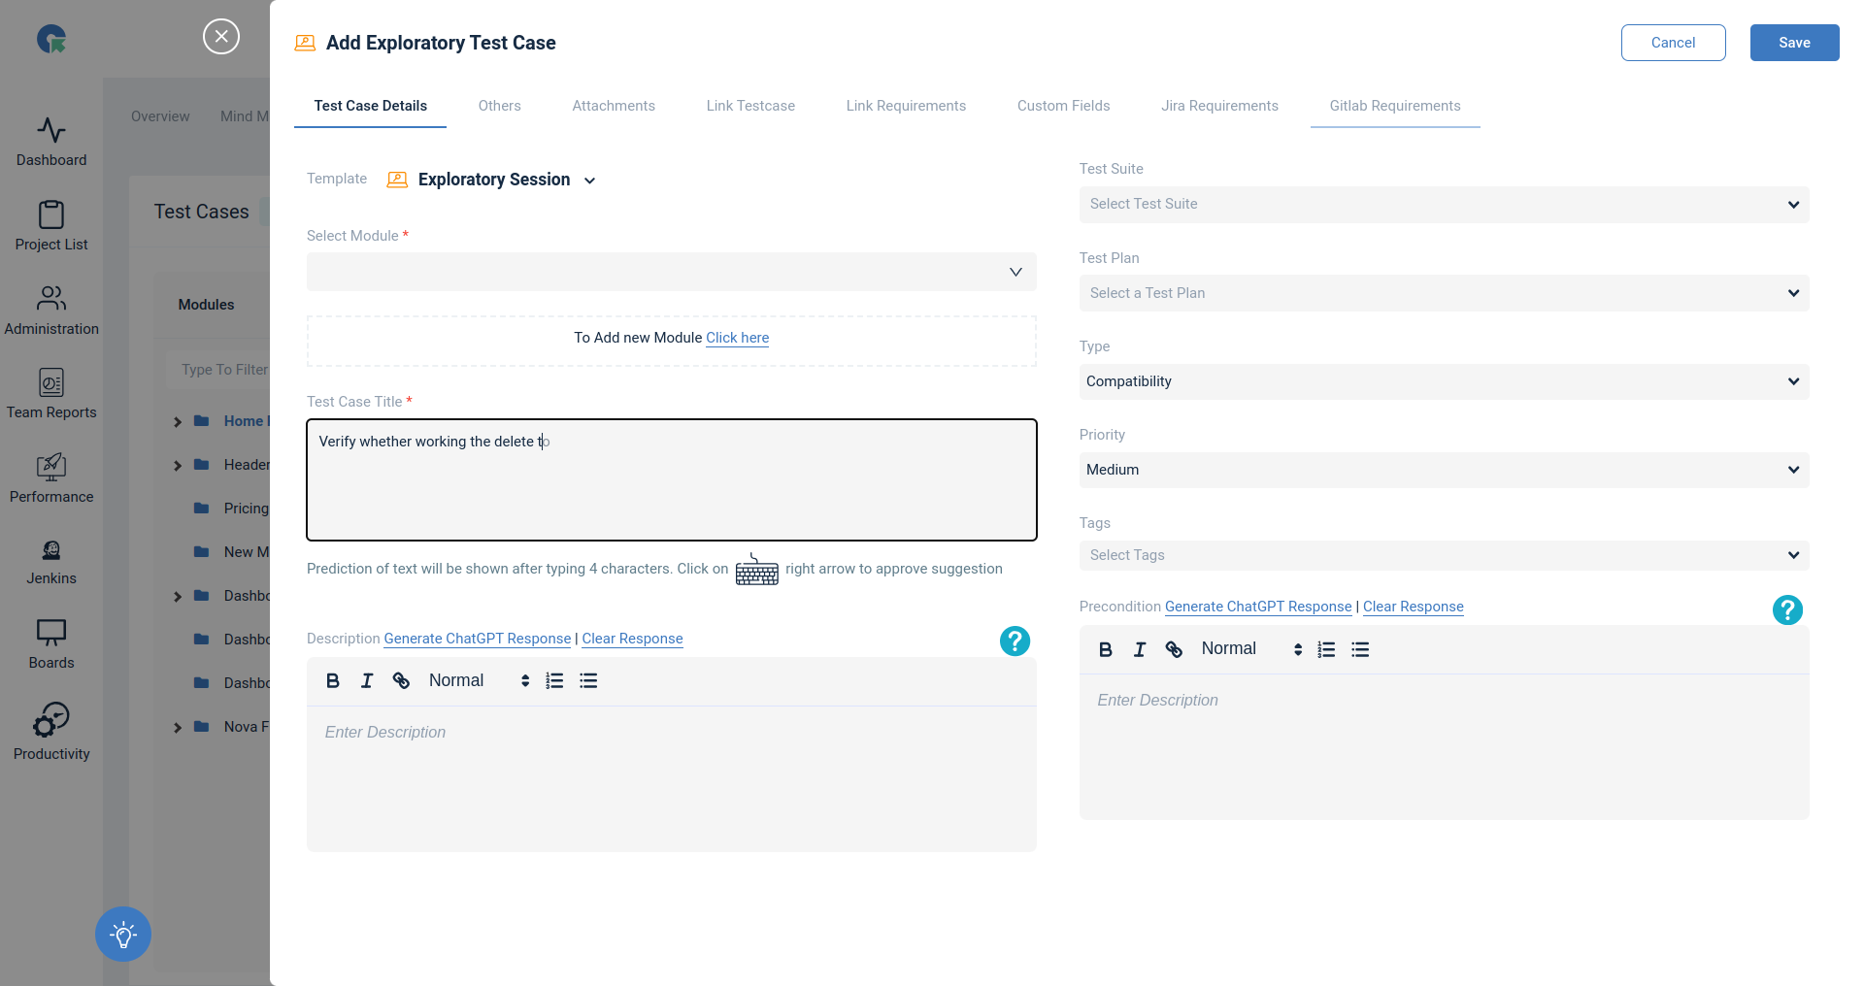The width and height of the screenshot is (1864, 986).
Task: Click the Exploratory Session template icon
Action: (x=397, y=180)
